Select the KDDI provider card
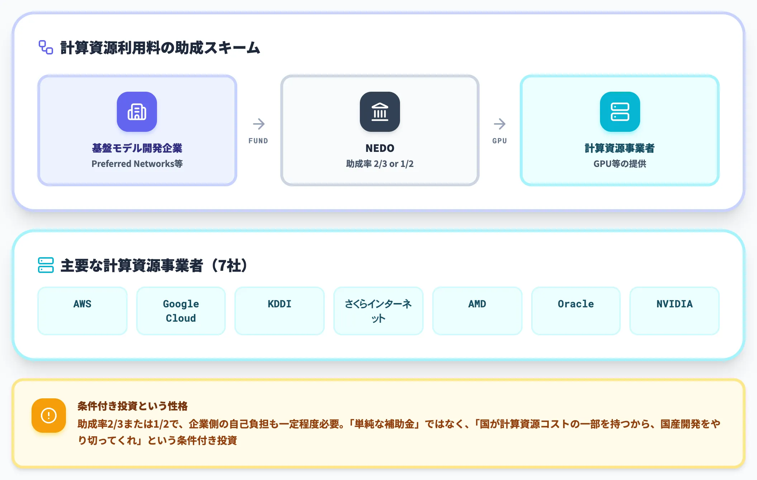The width and height of the screenshot is (757, 480). pyautogui.click(x=280, y=311)
